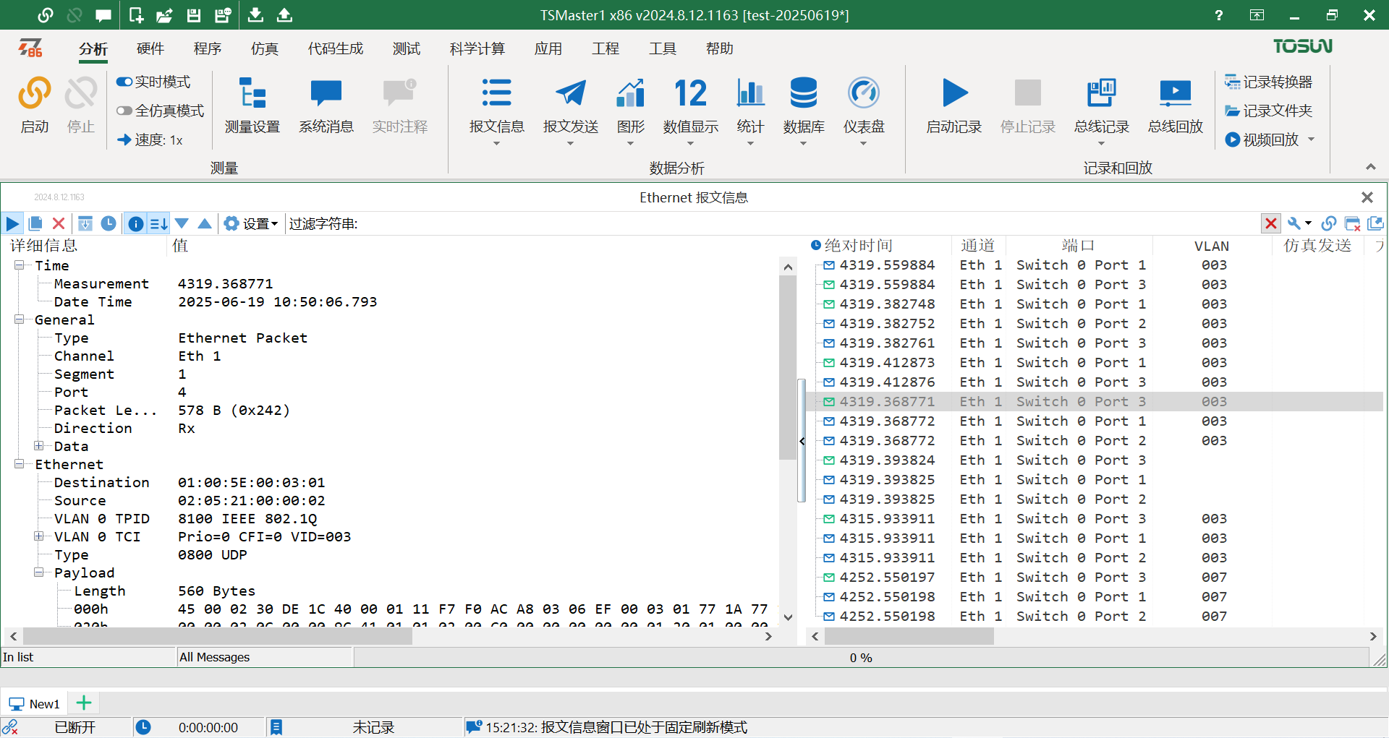Click the export-to-file arrow icon in message toolbar
The width and height of the screenshot is (1389, 738).
pos(85,223)
